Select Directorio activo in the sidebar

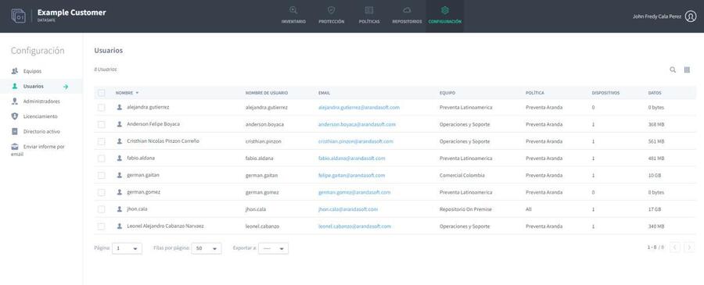coord(41,131)
